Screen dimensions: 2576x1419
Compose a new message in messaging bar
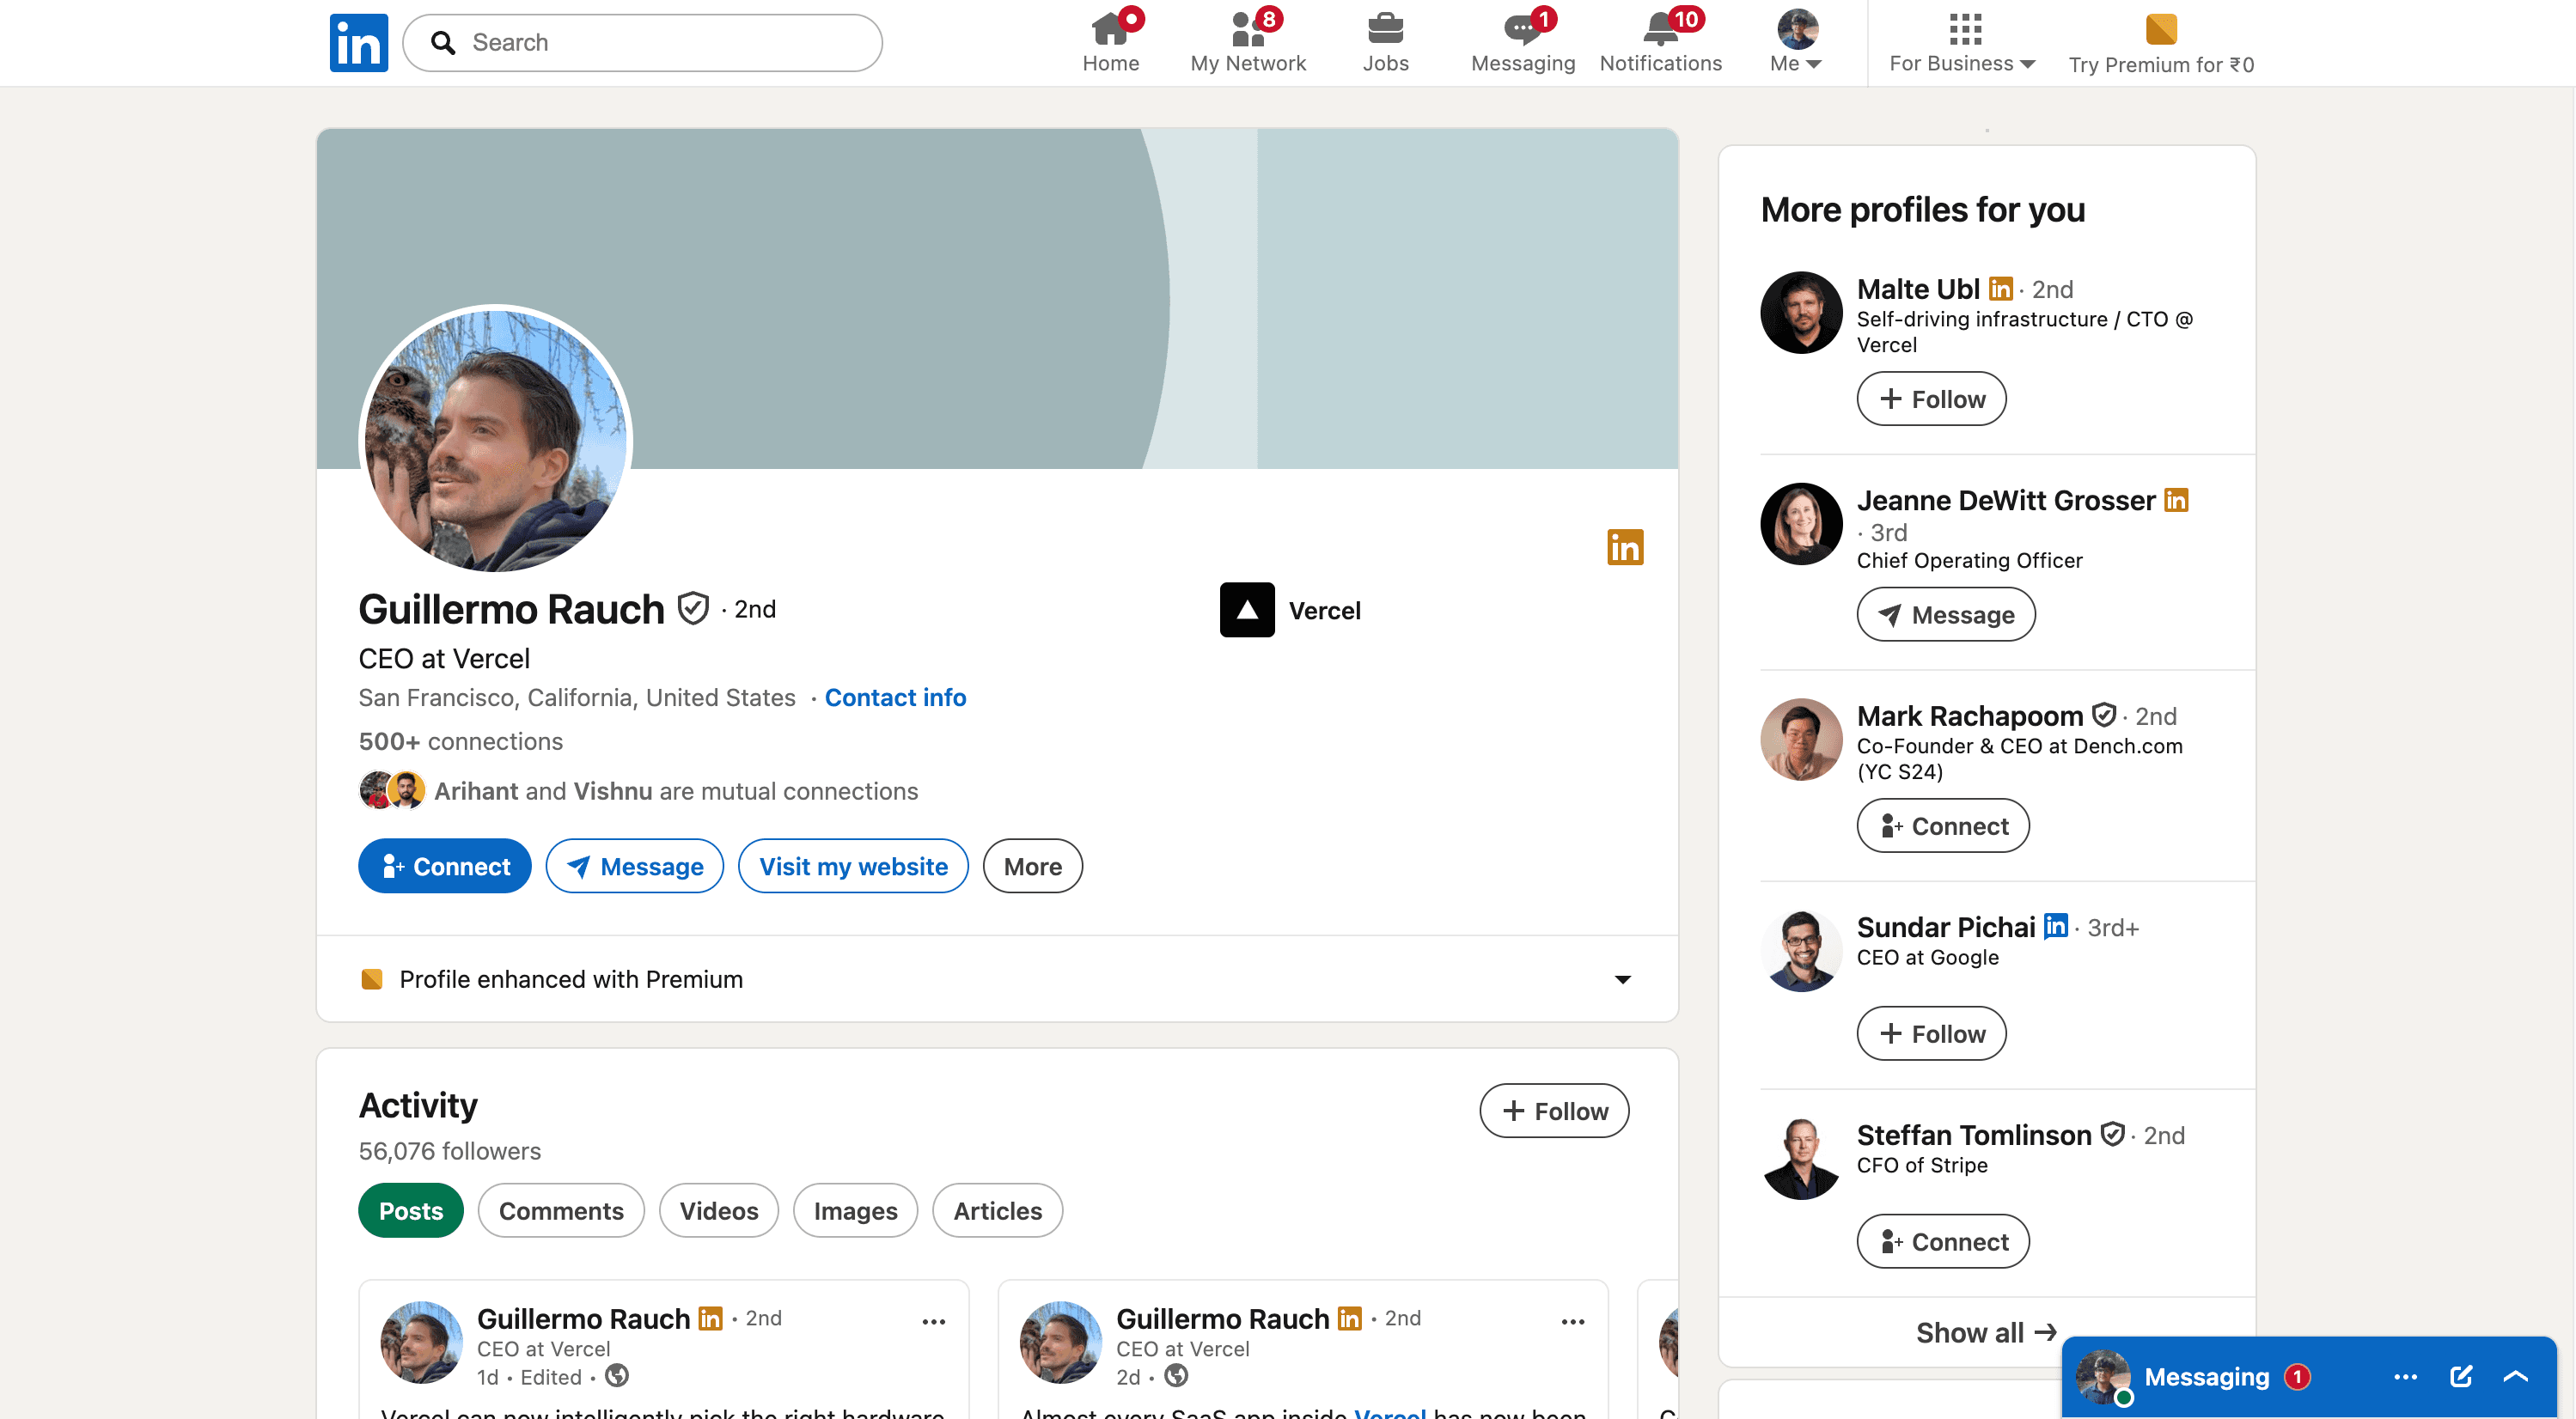pyautogui.click(x=2461, y=1376)
